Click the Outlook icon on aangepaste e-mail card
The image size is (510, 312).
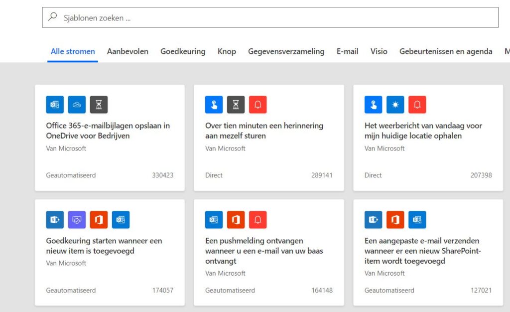417,220
